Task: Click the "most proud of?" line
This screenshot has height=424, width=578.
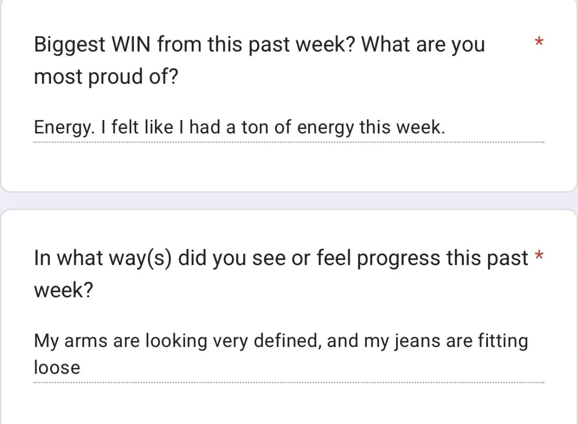Action: [106, 77]
